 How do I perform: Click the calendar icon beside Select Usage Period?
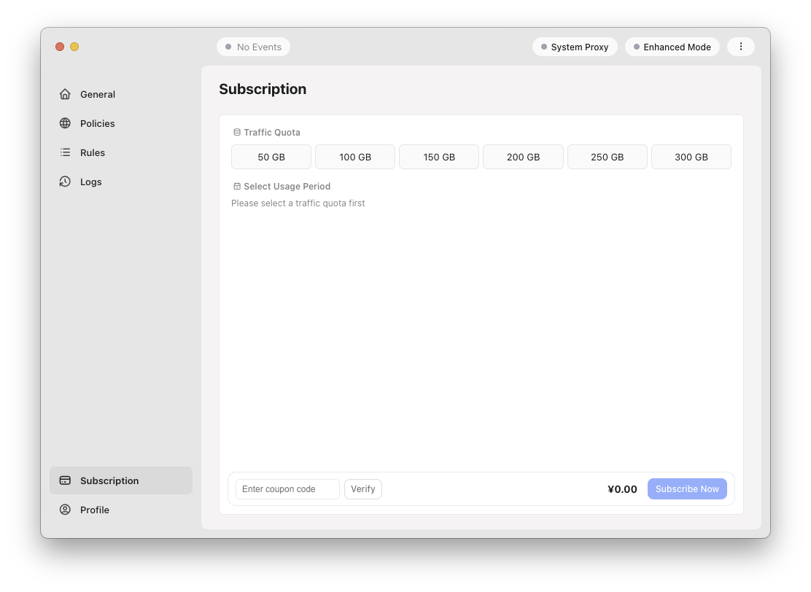pyautogui.click(x=236, y=186)
